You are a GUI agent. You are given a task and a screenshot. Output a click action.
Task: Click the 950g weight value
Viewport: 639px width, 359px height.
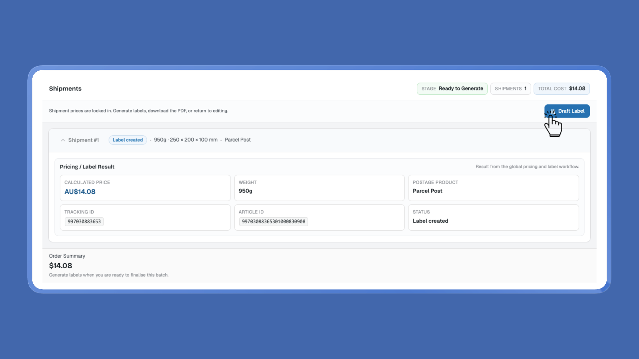(245, 191)
